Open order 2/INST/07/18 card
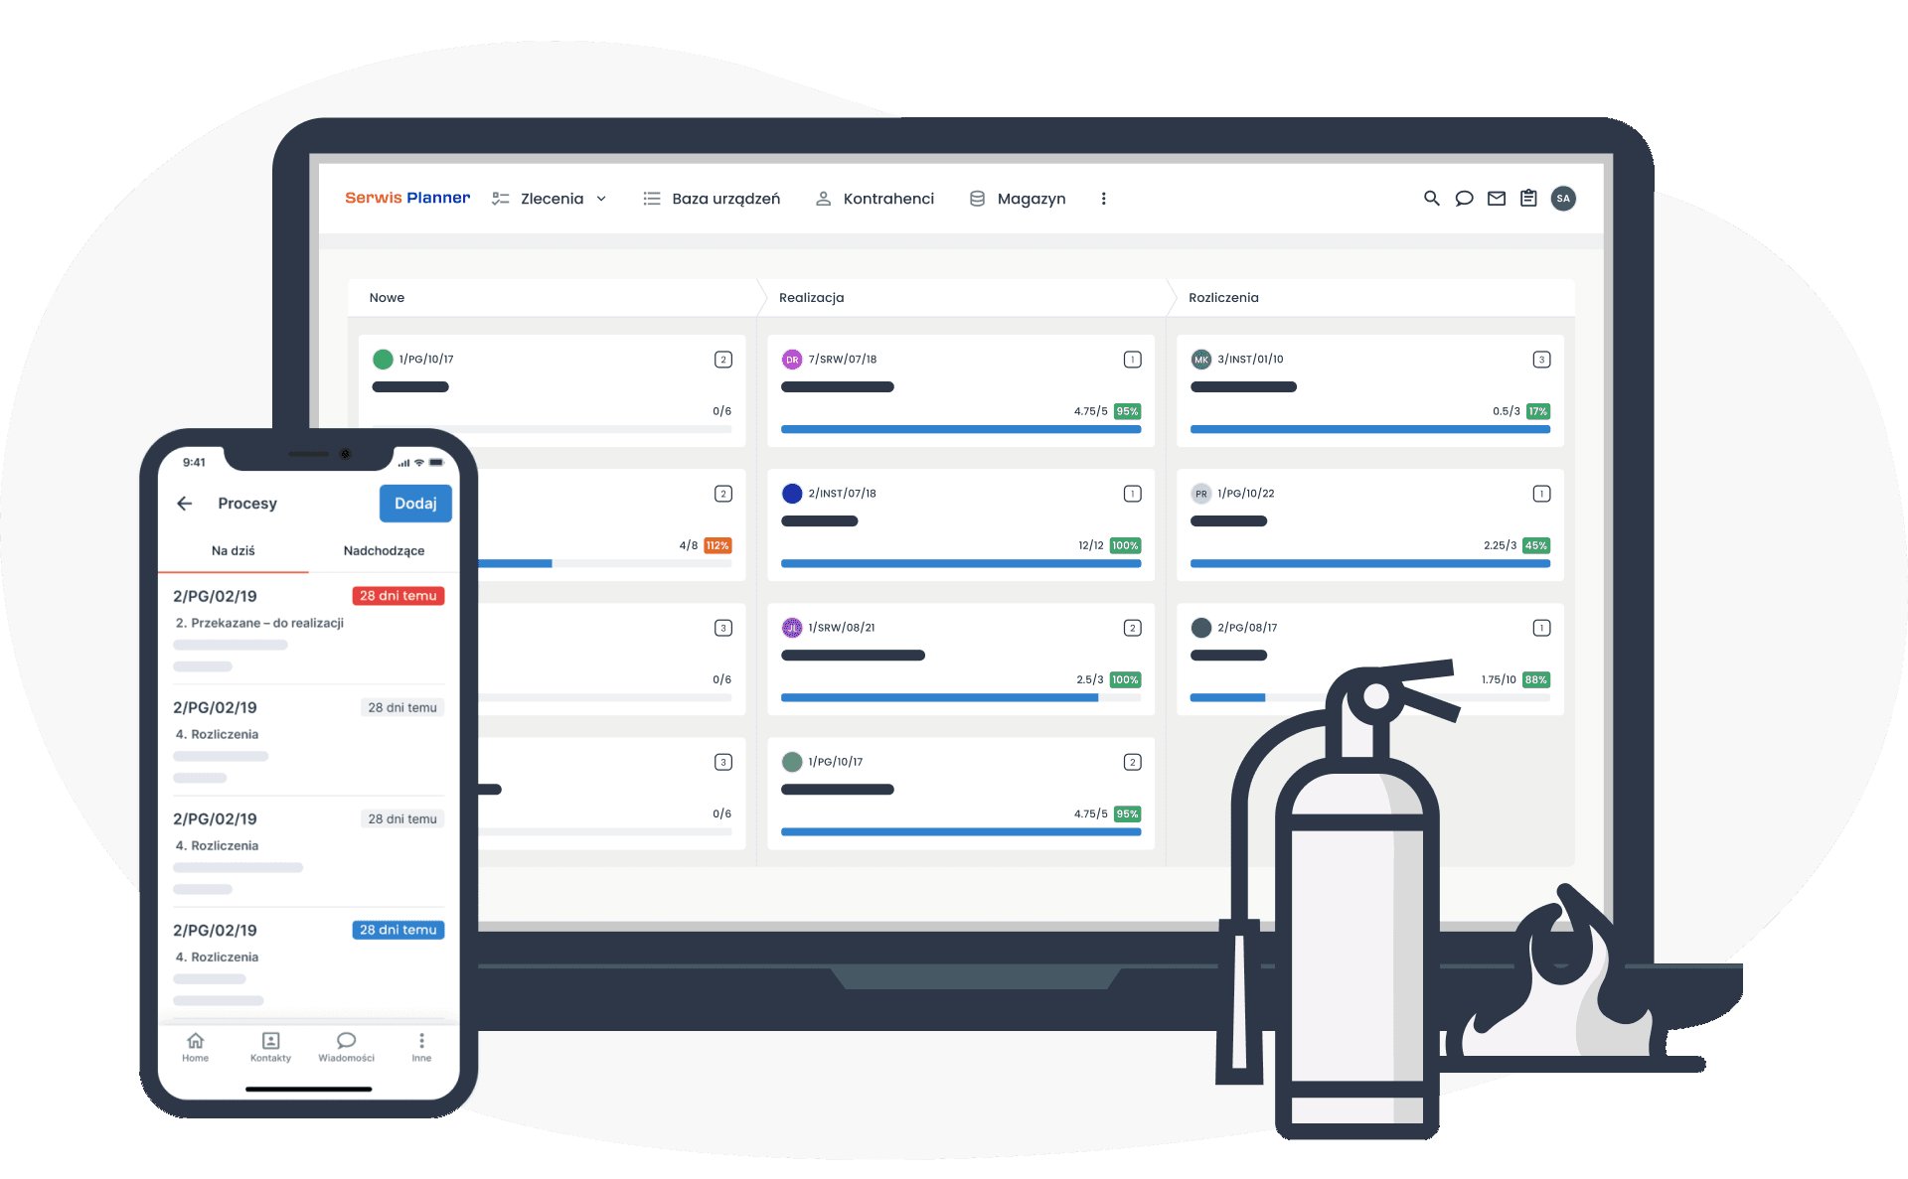The width and height of the screenshot is (1908, 1179). pos(961,524)
